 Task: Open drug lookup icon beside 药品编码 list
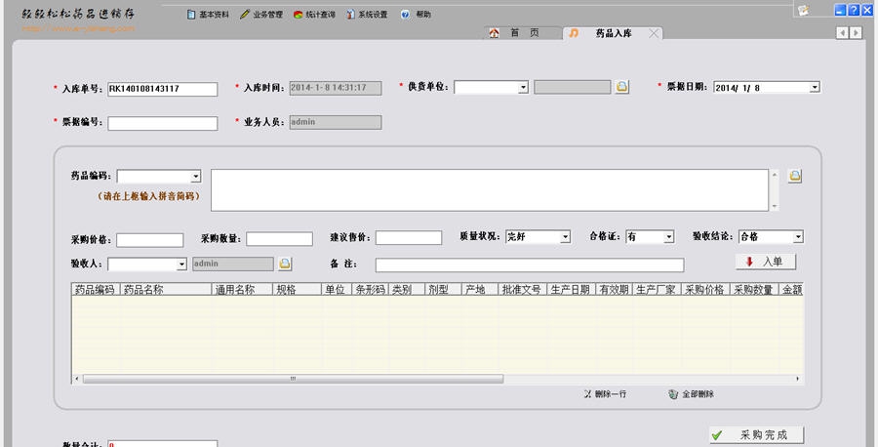794,176
